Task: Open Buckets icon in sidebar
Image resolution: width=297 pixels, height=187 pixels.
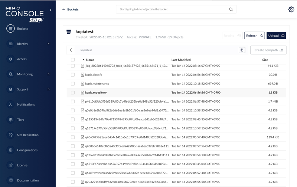Action: [x=10, y=29]
